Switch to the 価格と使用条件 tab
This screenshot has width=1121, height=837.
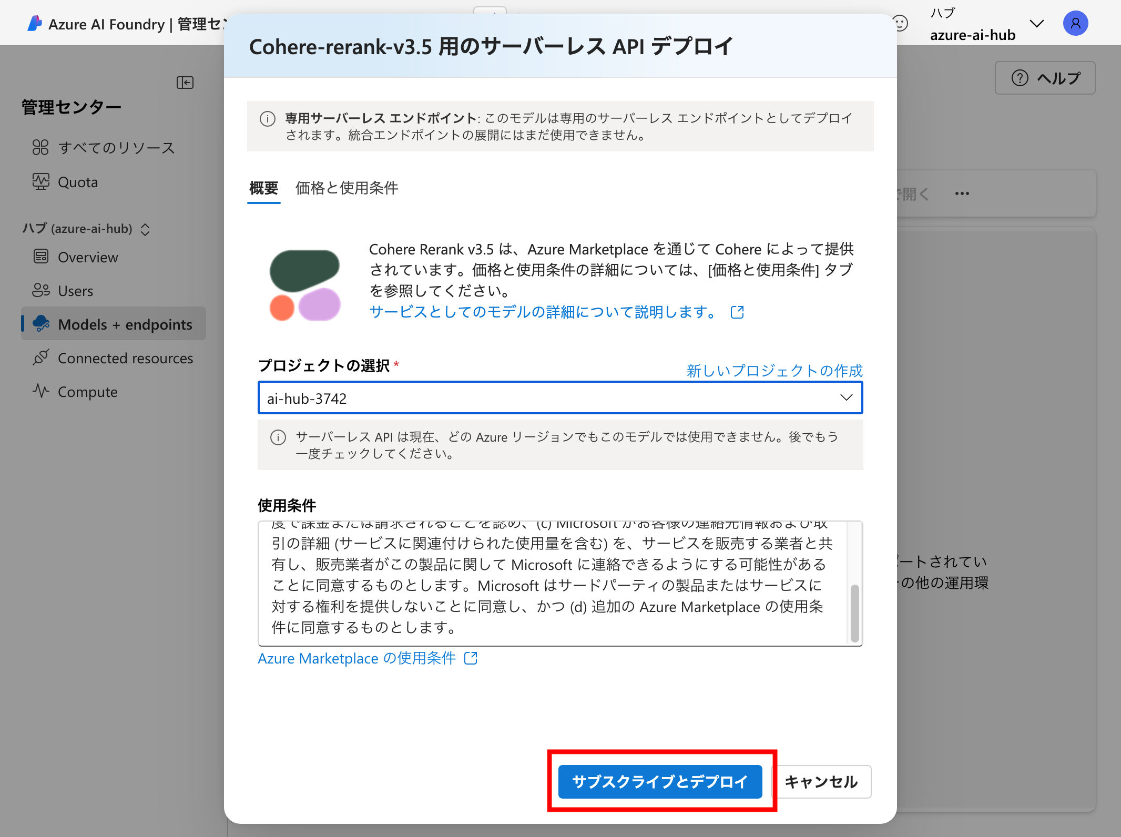tap(347, 188)
